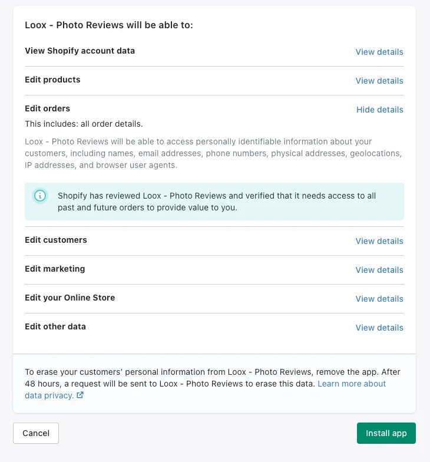Click the "Edit orders" permission heading
The height and width of the screenshot is (462, 430).
click(47, 108)
